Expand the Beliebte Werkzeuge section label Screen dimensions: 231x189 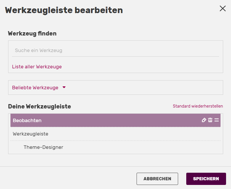pyautogui.click(x=35, y=88)
